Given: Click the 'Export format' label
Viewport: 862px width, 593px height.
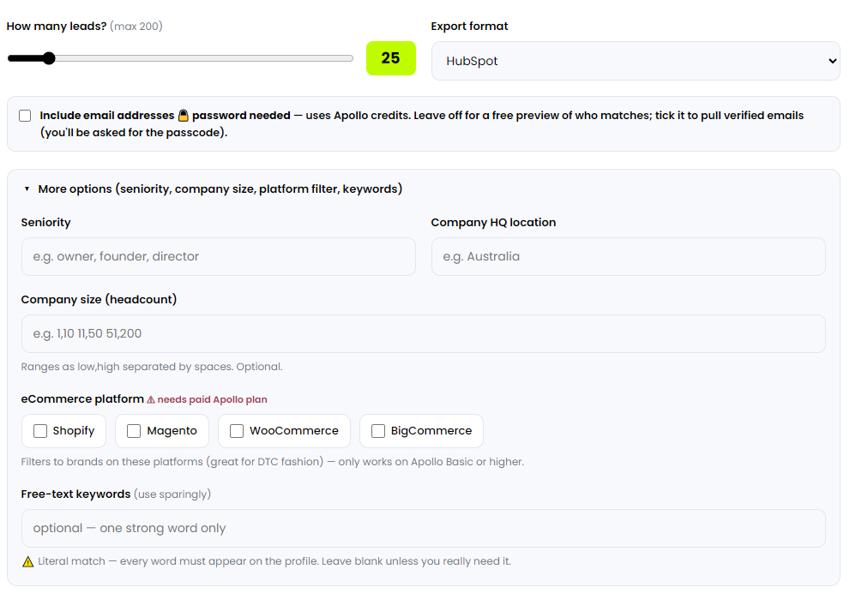Looking at the screenshot, I should pos(469,27).
